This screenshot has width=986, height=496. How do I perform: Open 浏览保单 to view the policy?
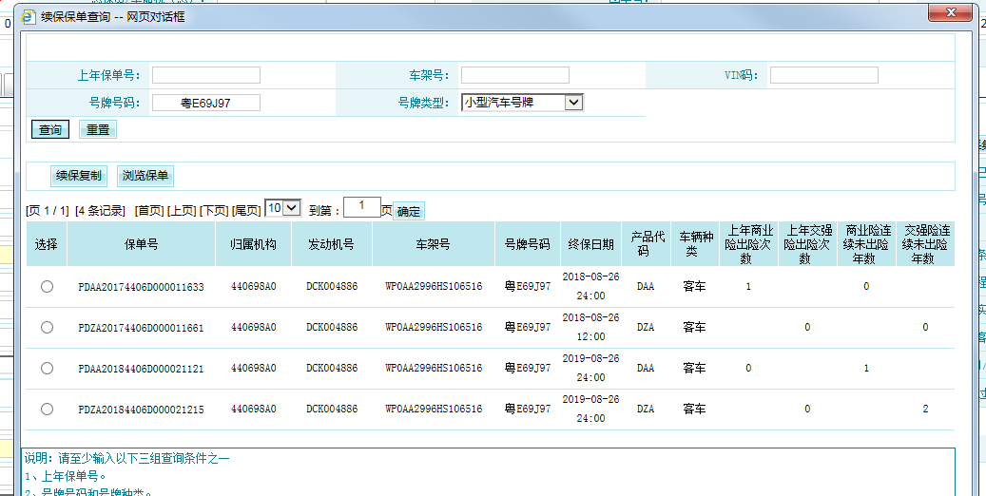point(145,176)
